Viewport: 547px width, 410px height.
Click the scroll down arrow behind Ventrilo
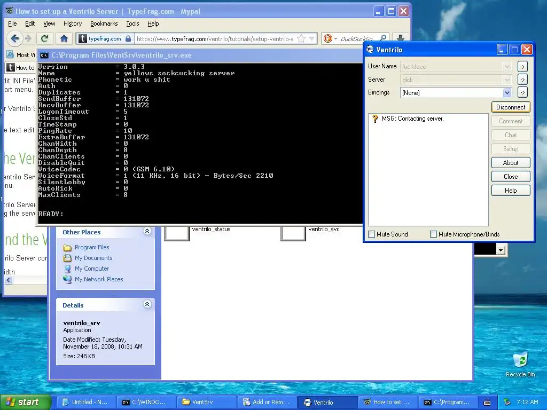501,250
